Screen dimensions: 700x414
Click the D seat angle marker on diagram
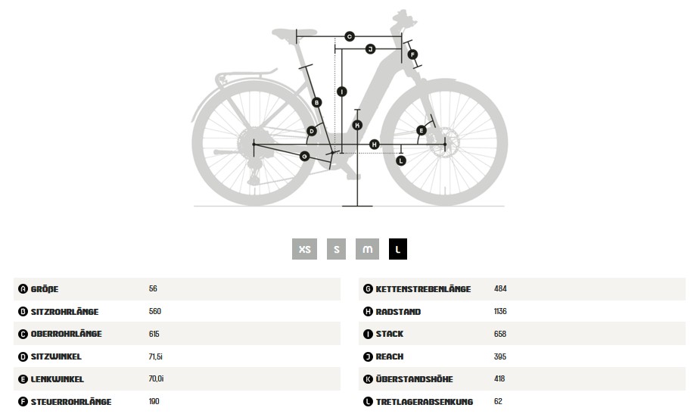pyautogui.click(x=312, y=131)
